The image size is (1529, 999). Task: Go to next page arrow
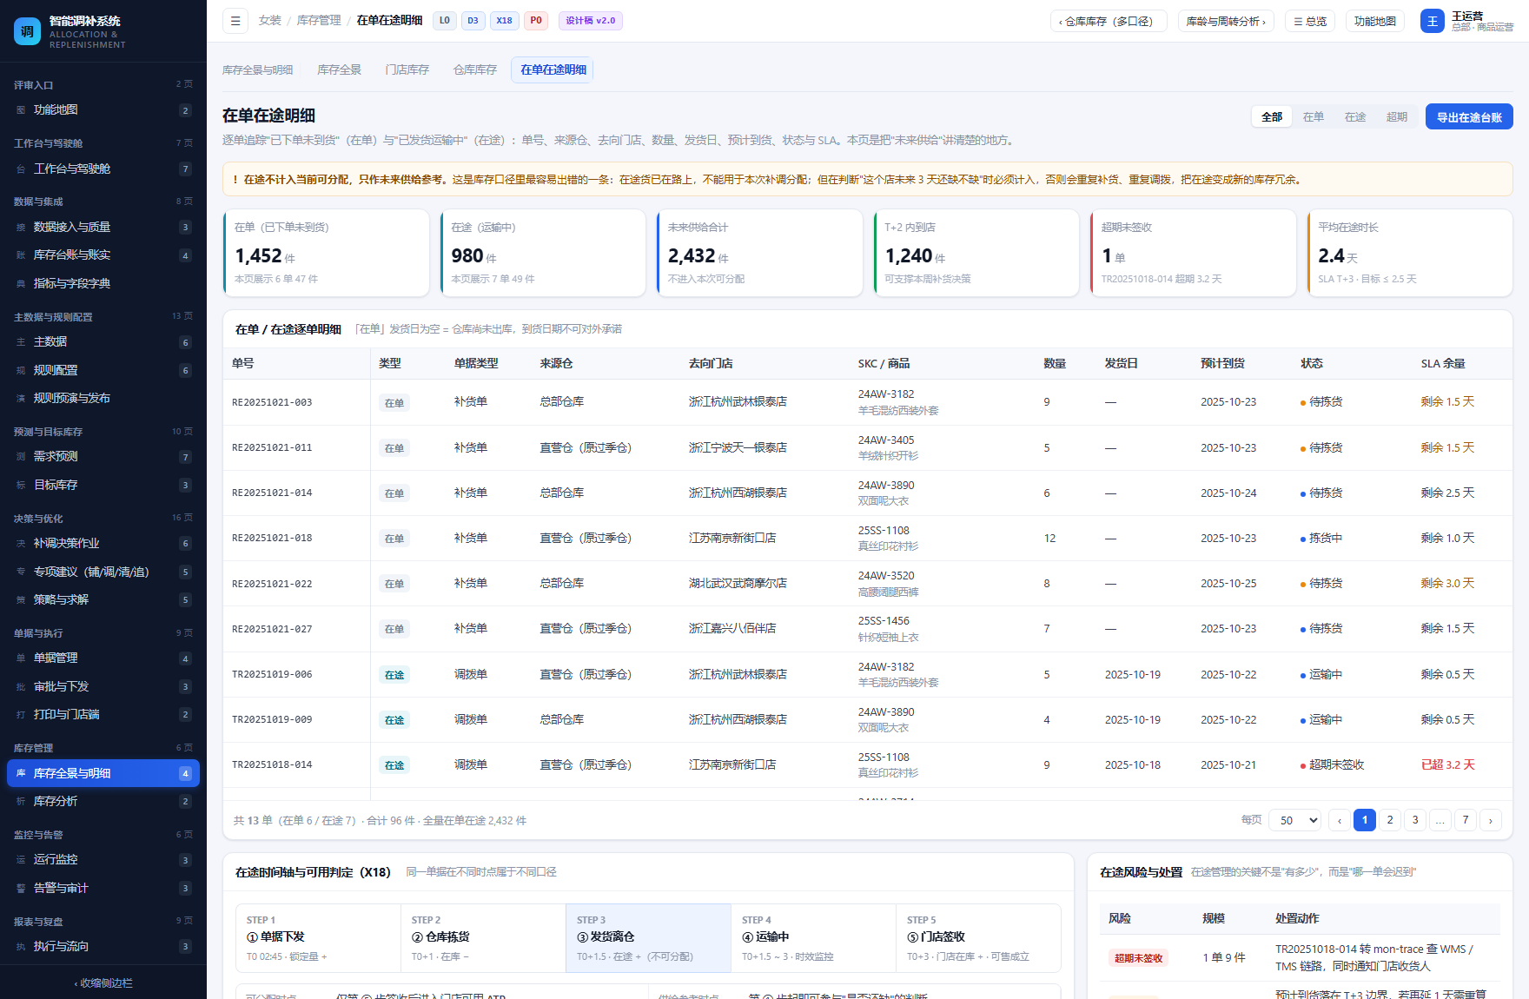click(1491, 821)
